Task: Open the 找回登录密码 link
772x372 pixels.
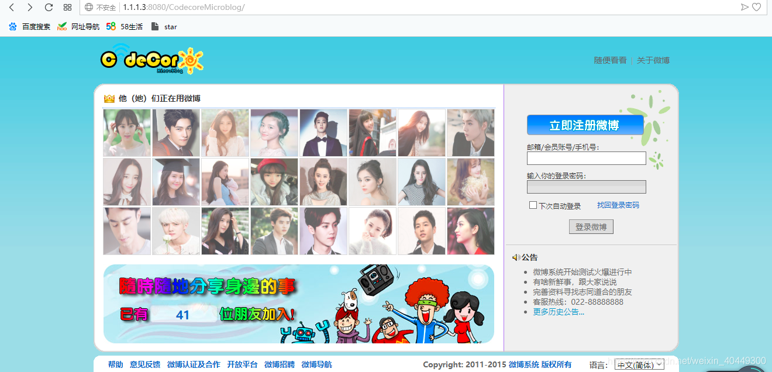Action: tap(618, 205)
